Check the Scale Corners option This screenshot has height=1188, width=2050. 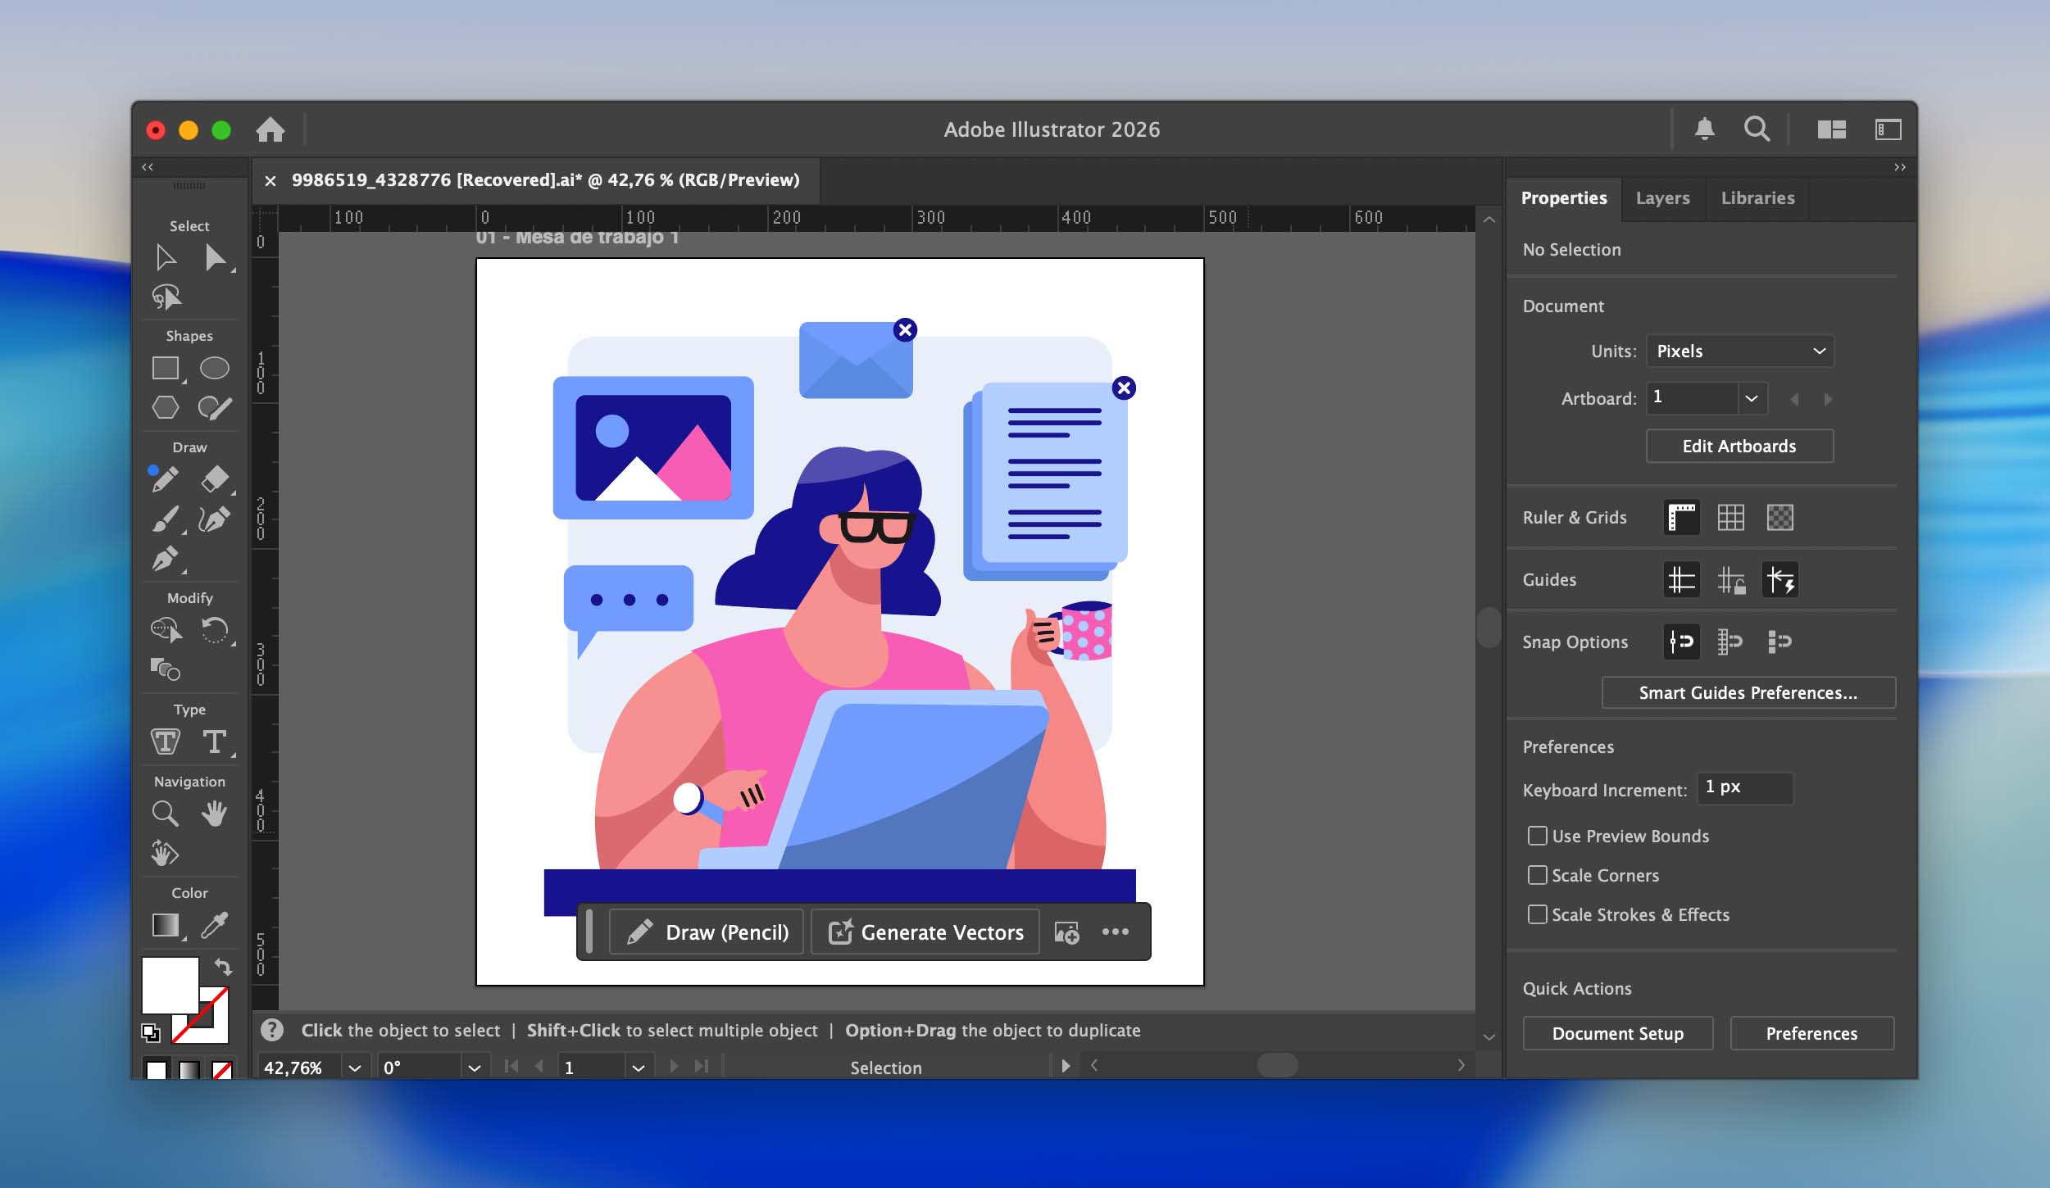1537,875
